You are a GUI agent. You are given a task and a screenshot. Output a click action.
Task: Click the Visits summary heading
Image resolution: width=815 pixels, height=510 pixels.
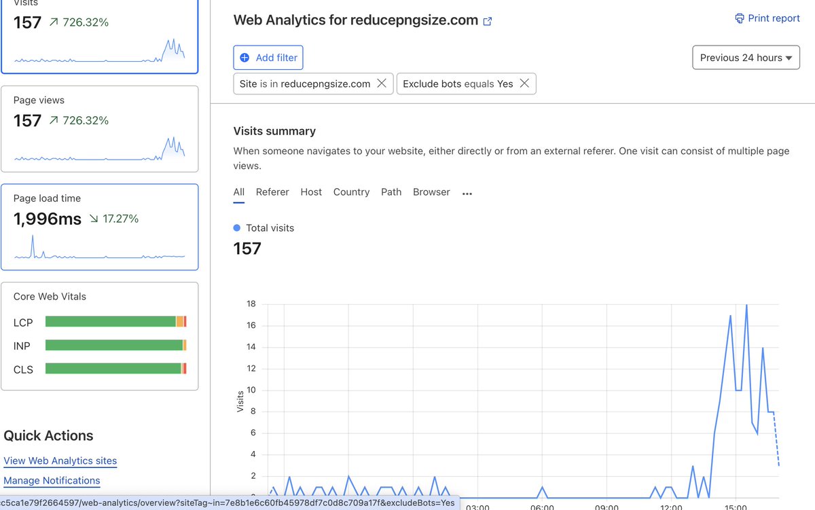point(274,131)
